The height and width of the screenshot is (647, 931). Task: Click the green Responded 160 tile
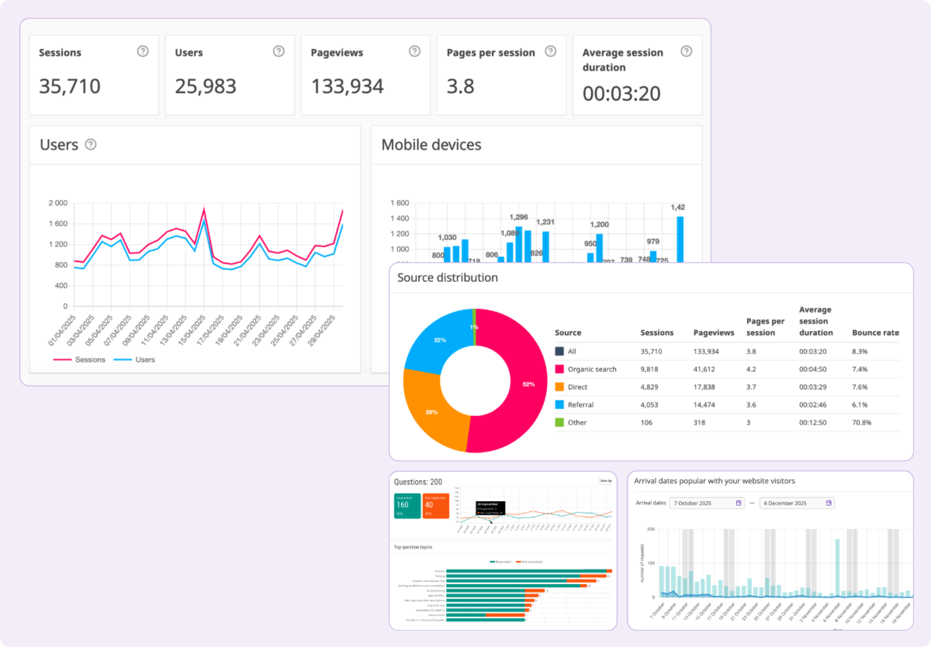coord(407,505)
